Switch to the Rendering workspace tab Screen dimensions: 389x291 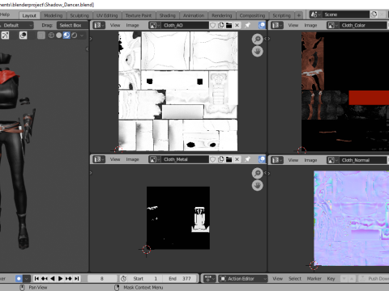click(x=222, y=15)
